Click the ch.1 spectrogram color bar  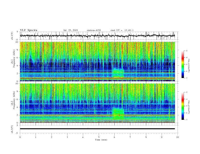coord(183,64)
